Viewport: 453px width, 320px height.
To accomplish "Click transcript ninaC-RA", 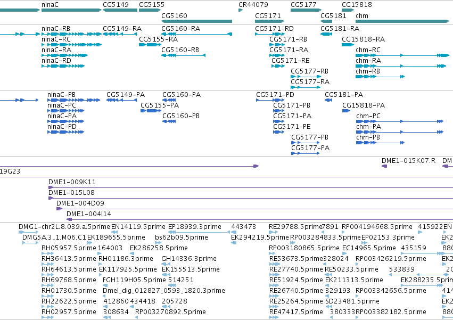I will [64, 55].
